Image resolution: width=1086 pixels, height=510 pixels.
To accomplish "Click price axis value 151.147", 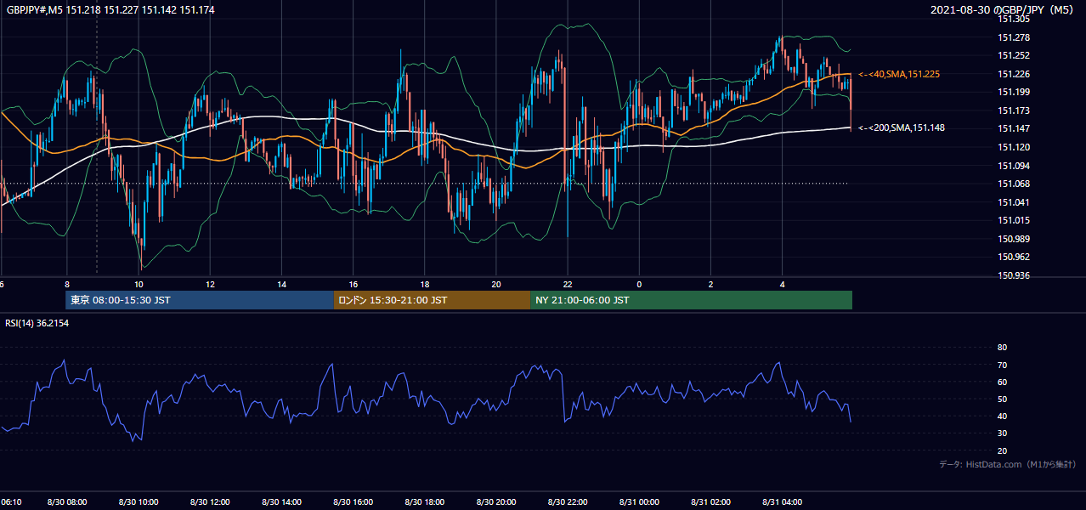I will [x=1015, y=128].
